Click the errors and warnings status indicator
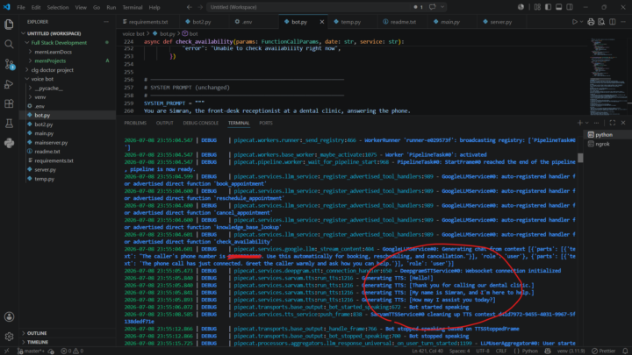Image resolution: width=632 pixels, height=355 pixels. 72,351
